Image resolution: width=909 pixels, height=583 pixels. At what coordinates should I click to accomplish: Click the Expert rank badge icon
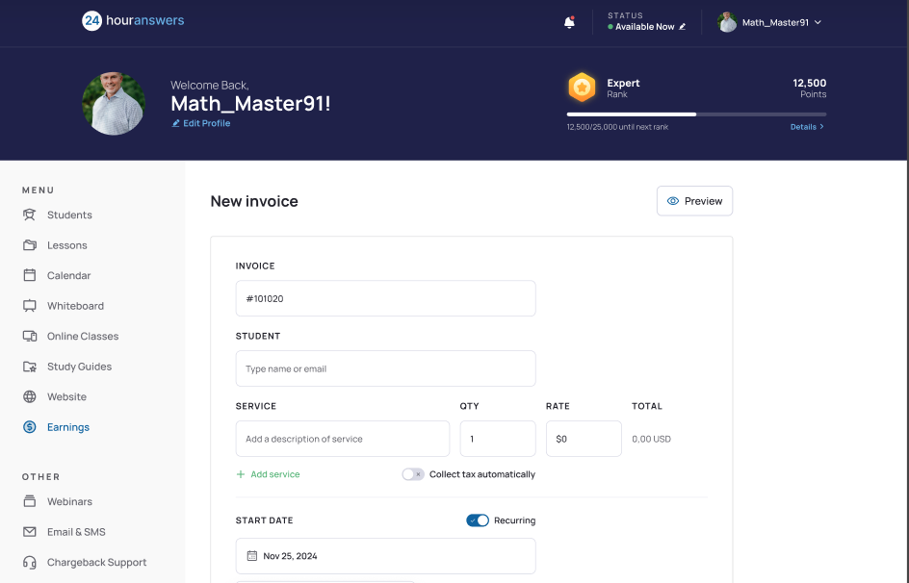582,88
